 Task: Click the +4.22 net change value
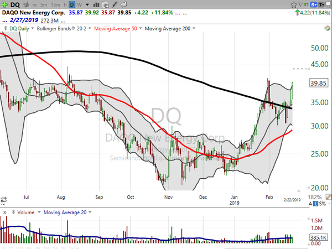[141, 13]
